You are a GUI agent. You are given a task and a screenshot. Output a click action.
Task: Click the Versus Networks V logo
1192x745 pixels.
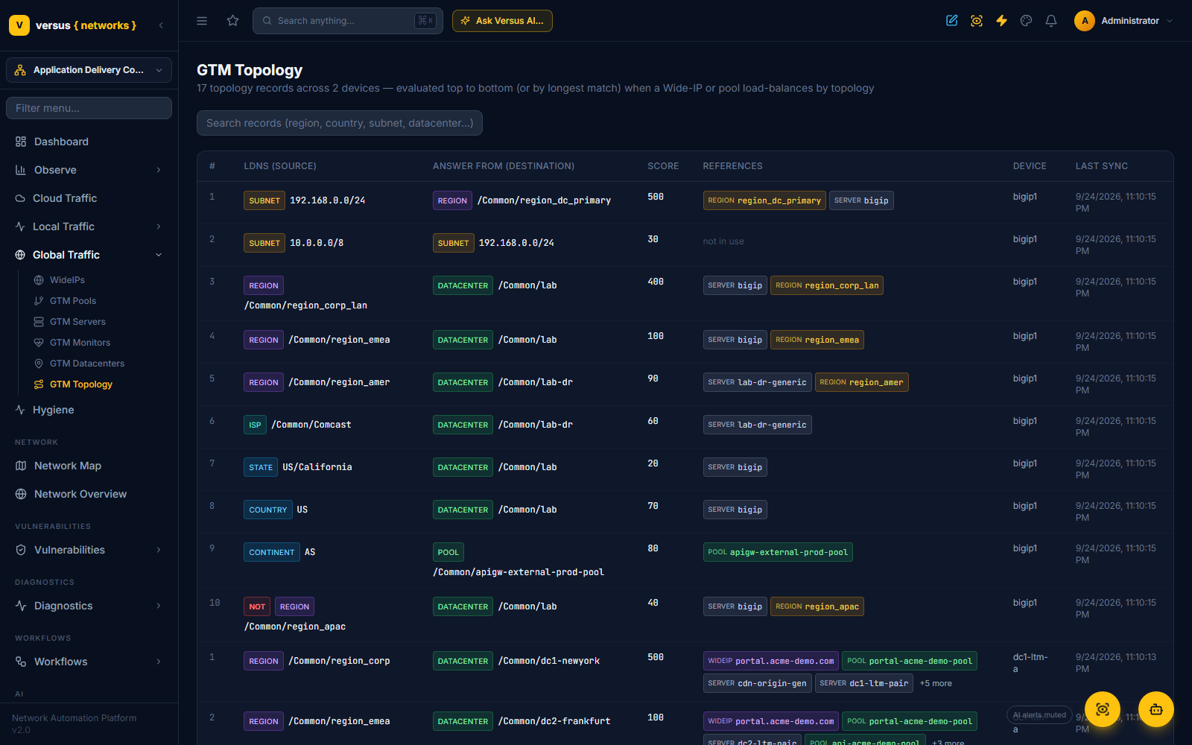pos(19,25)
